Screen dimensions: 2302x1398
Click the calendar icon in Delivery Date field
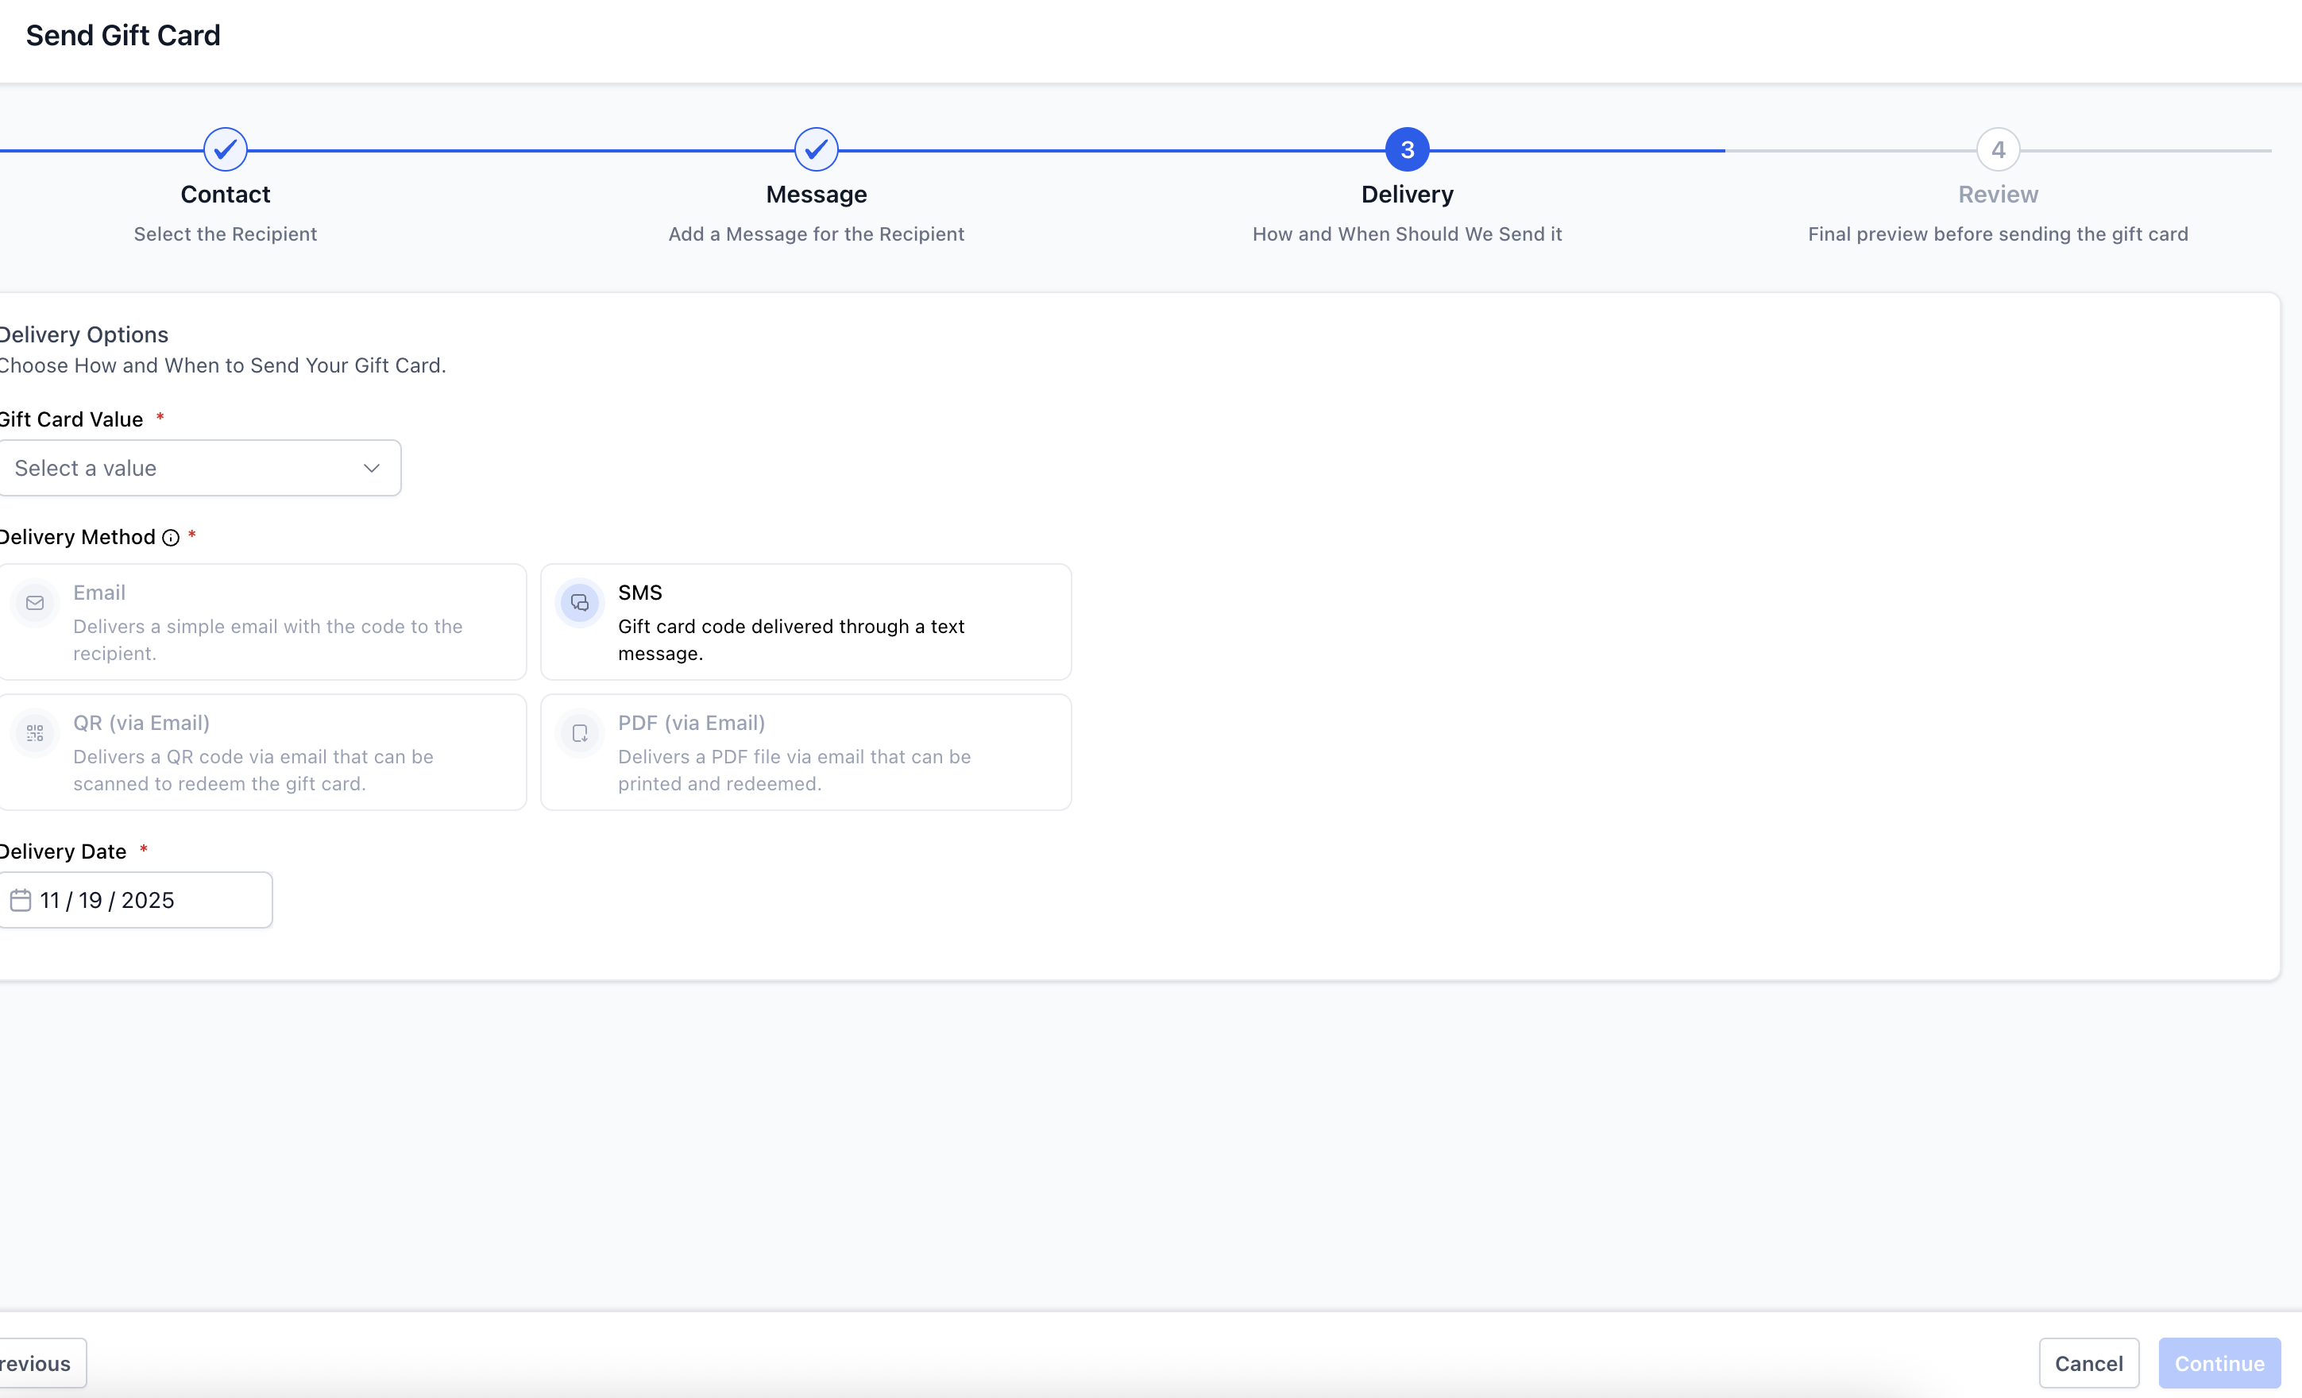click(x=21, y=900)
